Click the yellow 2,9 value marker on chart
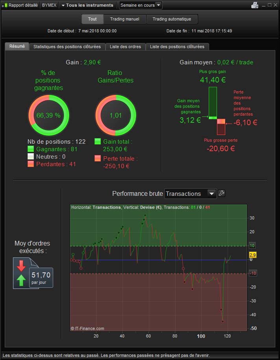The width and height of the screenshot is (280, 360). pyautogui.click(x=253, y=255)
